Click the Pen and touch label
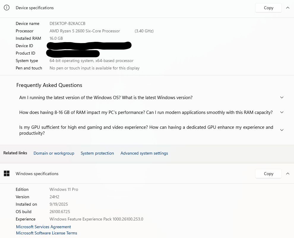The image size is (294, 238). pos(29,68)
